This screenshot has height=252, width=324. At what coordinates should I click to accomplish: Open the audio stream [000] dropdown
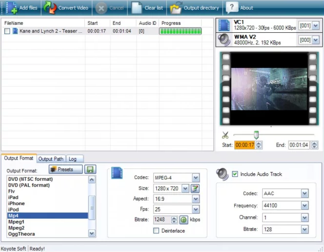pos(315,40)
